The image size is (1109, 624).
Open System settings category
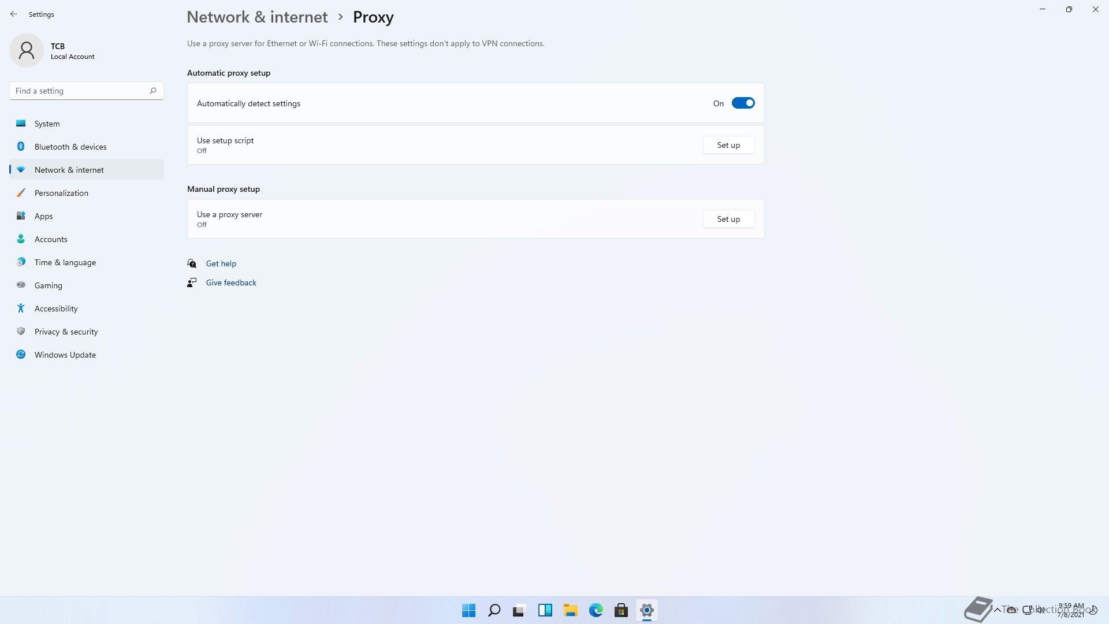(x=47, y=124)
